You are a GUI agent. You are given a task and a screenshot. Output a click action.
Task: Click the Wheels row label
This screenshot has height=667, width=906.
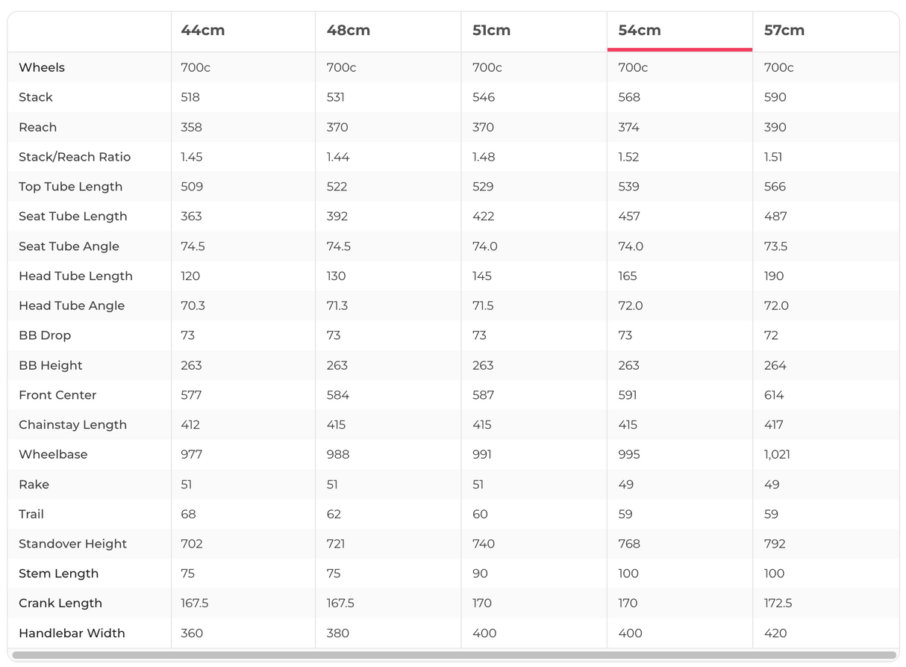[x=42, y=67]
